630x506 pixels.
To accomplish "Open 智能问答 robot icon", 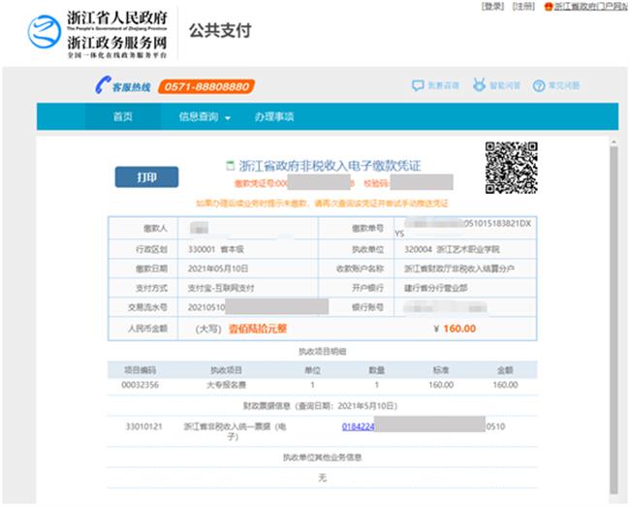I will [479, 86].
